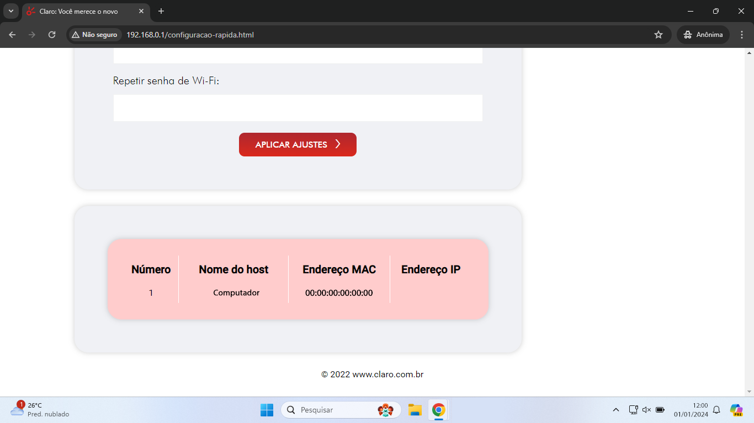
Task: Restore down the Chrome window
Action: point(716,11)
